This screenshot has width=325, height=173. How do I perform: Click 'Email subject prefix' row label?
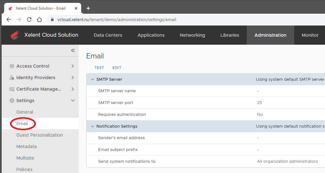coord(118,149)
